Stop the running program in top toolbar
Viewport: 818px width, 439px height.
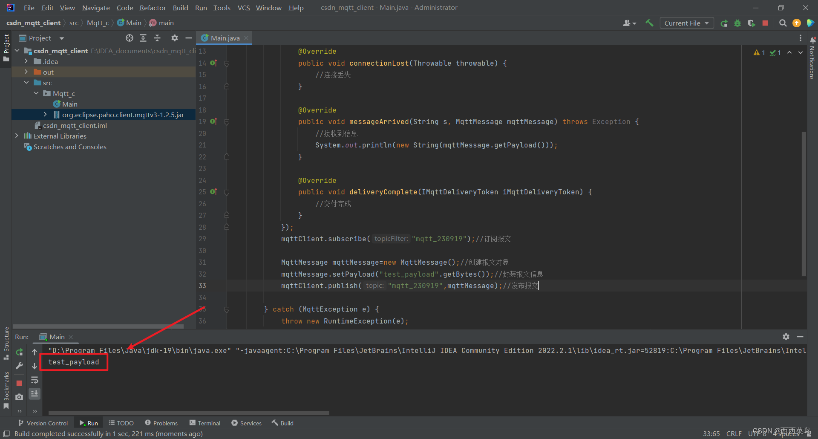(765, 23)
